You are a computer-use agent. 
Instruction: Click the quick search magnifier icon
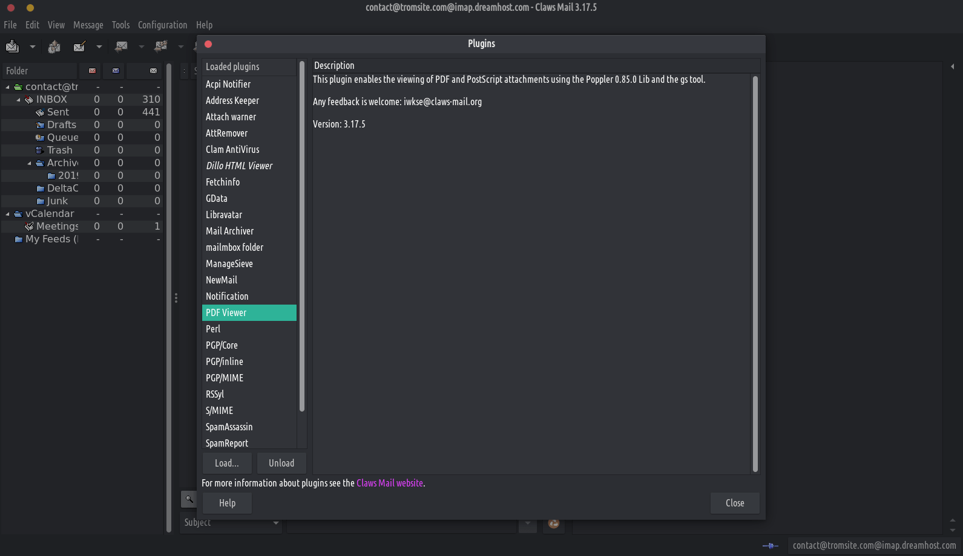pyautogui.click(x=189, y=499)
